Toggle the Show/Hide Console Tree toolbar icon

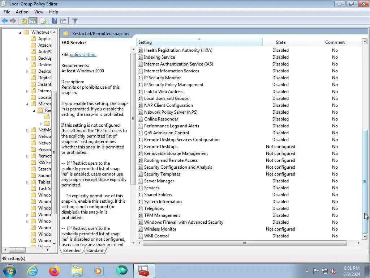point(33,21)
